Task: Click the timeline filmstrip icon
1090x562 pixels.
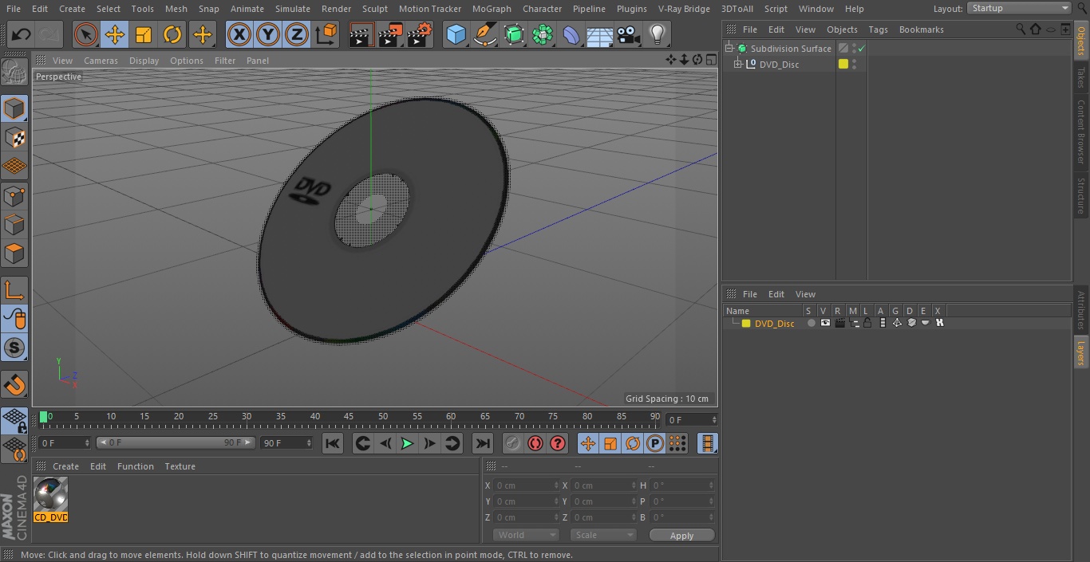Action: [707, 443]
